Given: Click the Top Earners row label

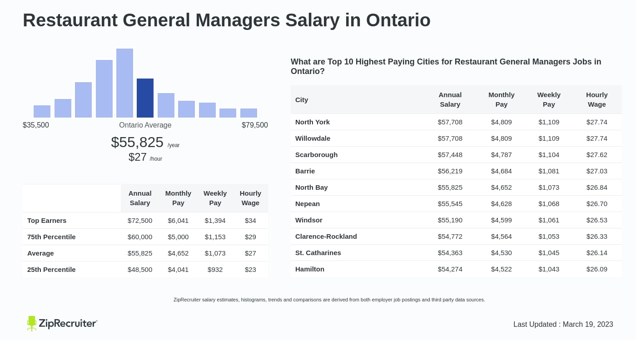Looking at the screenshot, I should pyautogui.click(x=47, y=221).
